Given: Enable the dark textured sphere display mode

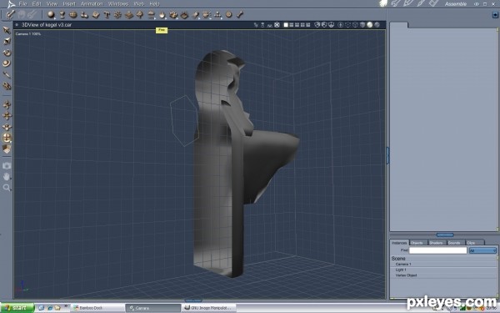Looking at the screenshot, I should coord(377,25).
